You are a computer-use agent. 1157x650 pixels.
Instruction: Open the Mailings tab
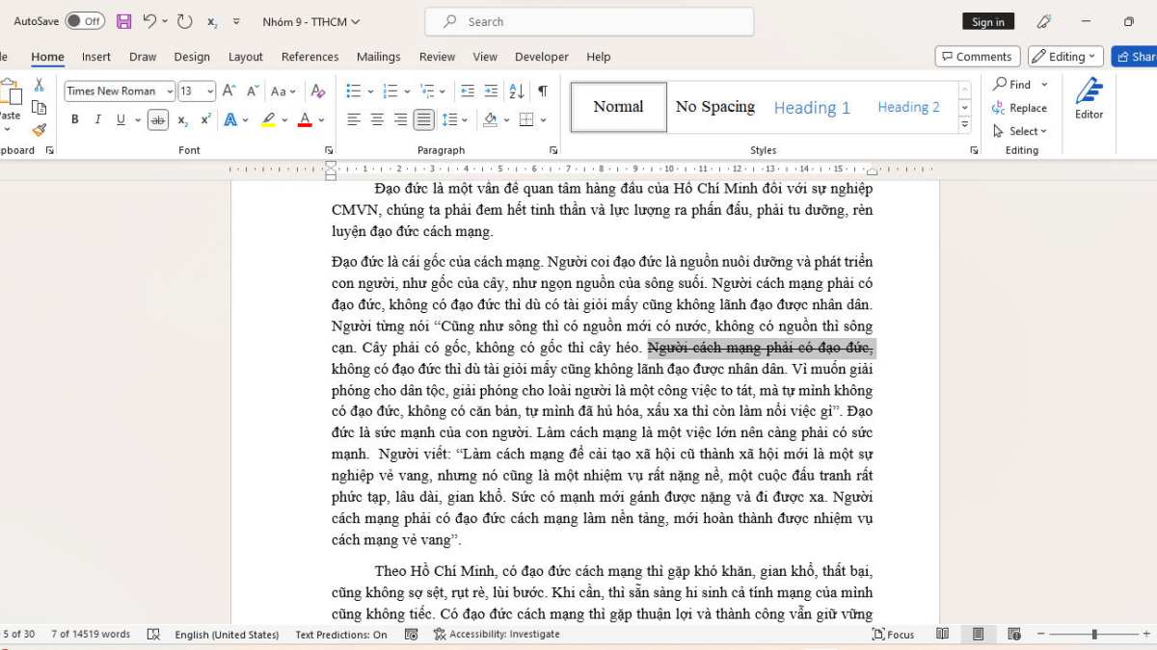378,57
